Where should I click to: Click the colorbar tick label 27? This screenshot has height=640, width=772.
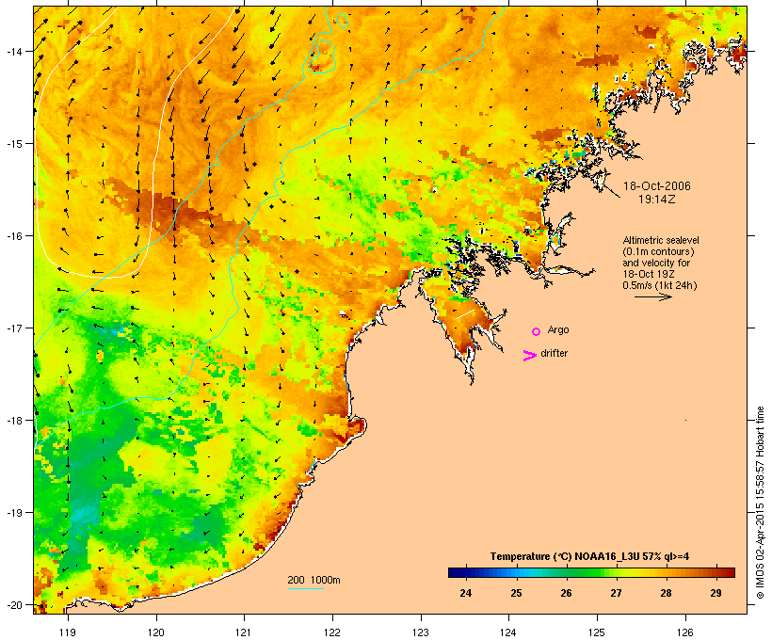click(616, 593)
